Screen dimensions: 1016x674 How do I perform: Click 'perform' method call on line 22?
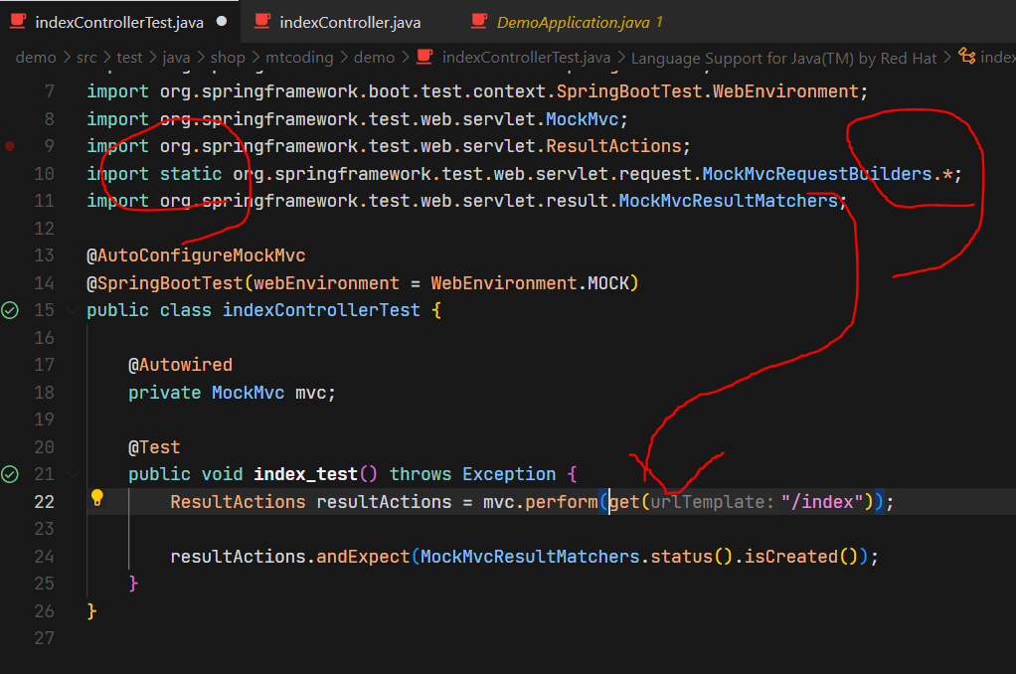[x=561, y=502]
